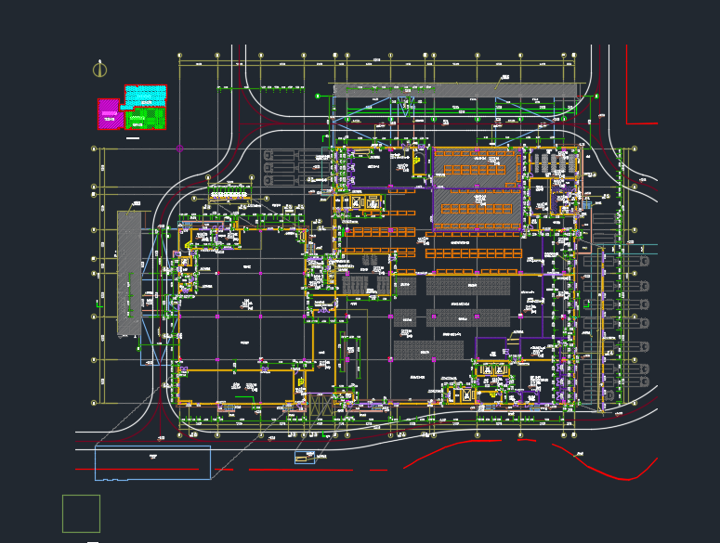Select the large blue rectangle below the road

(153, 463)
